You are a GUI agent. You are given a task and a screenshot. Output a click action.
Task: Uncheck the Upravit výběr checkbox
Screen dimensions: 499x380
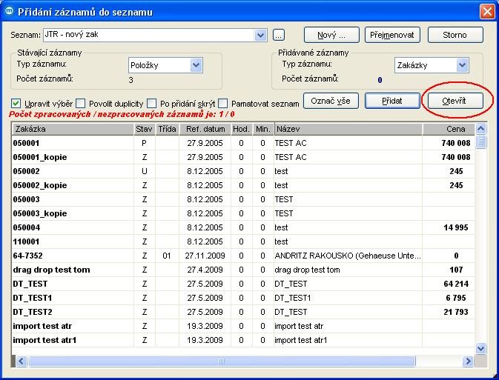16,104
